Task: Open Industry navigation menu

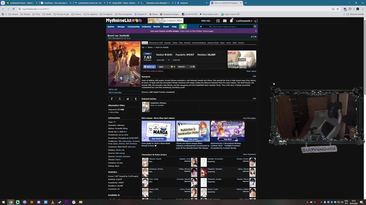Action: 146,27
